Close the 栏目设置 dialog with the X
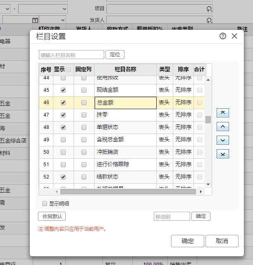The height and width of the screenshot is (265, 253). tap(234, 36)
